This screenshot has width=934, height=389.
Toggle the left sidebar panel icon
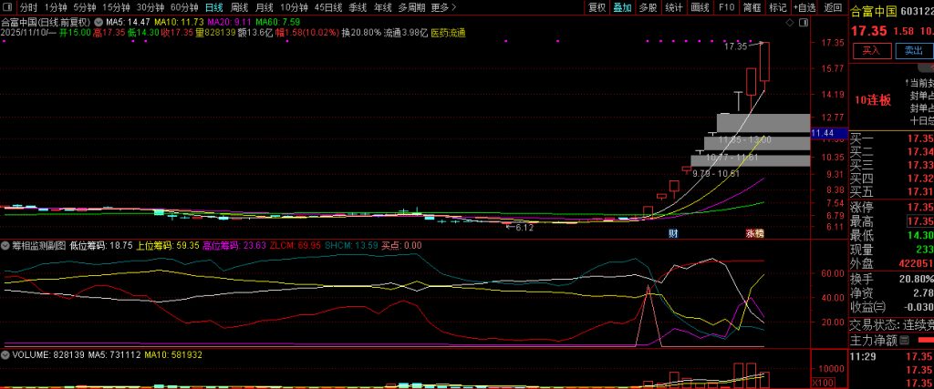(6, 7)
